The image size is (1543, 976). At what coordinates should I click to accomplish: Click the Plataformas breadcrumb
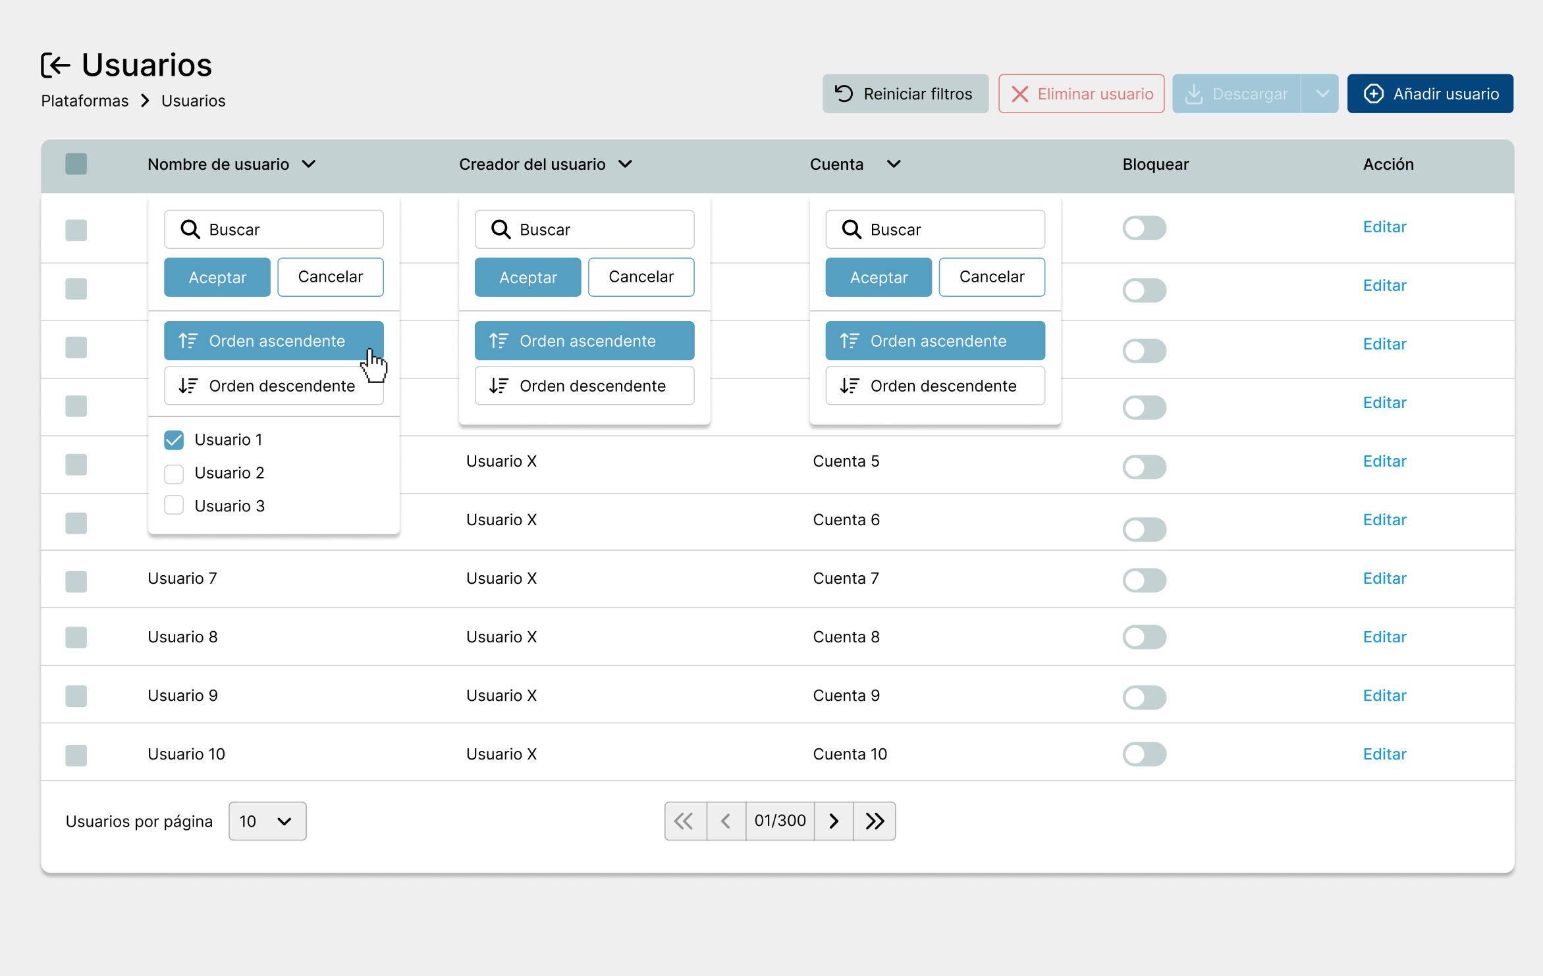coord(85,101)
